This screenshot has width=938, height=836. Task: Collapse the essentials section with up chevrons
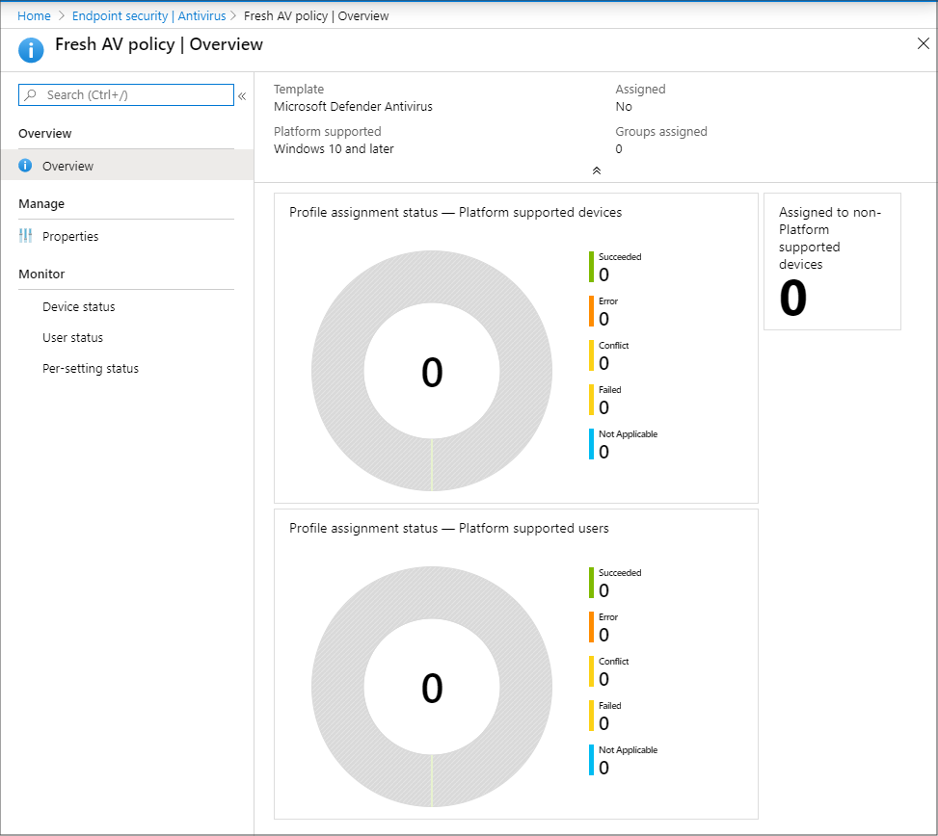pyautogui.click(x=596, y=170)
